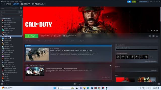Open the green notifications bell
Image resolution: width=161 pixels, height=90 pixels.
(x=134, y=1)
